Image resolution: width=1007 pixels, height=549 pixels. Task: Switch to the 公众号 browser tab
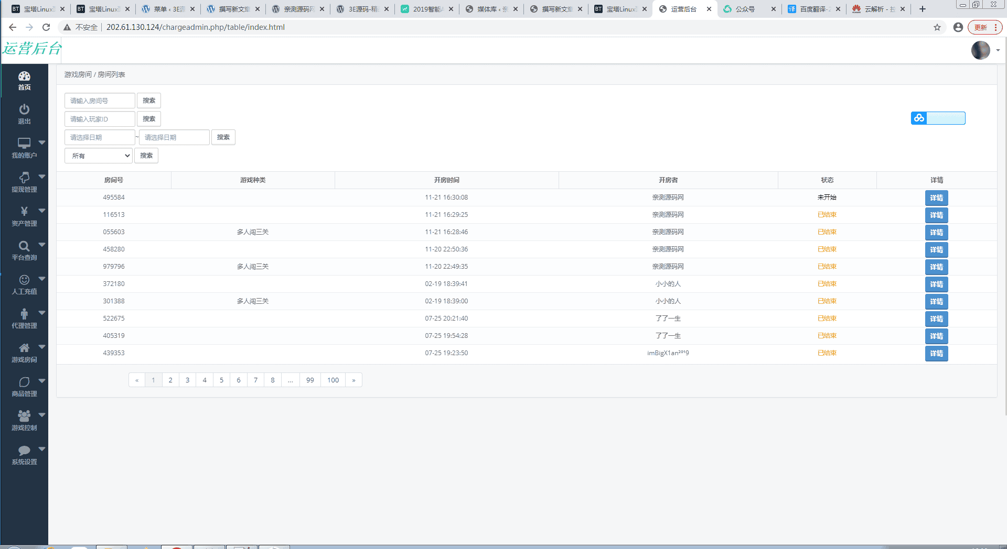click(x=745, y=9)
